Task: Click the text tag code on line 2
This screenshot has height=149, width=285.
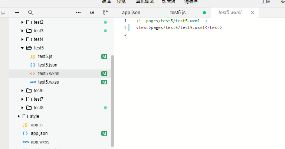Action: [179, 27]
